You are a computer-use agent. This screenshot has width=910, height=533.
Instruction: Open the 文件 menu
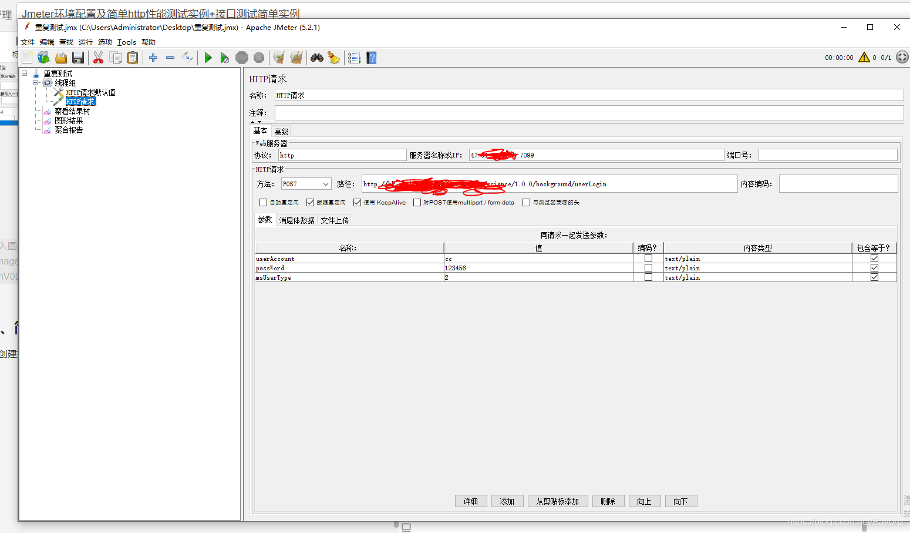[x=28, y=42]
